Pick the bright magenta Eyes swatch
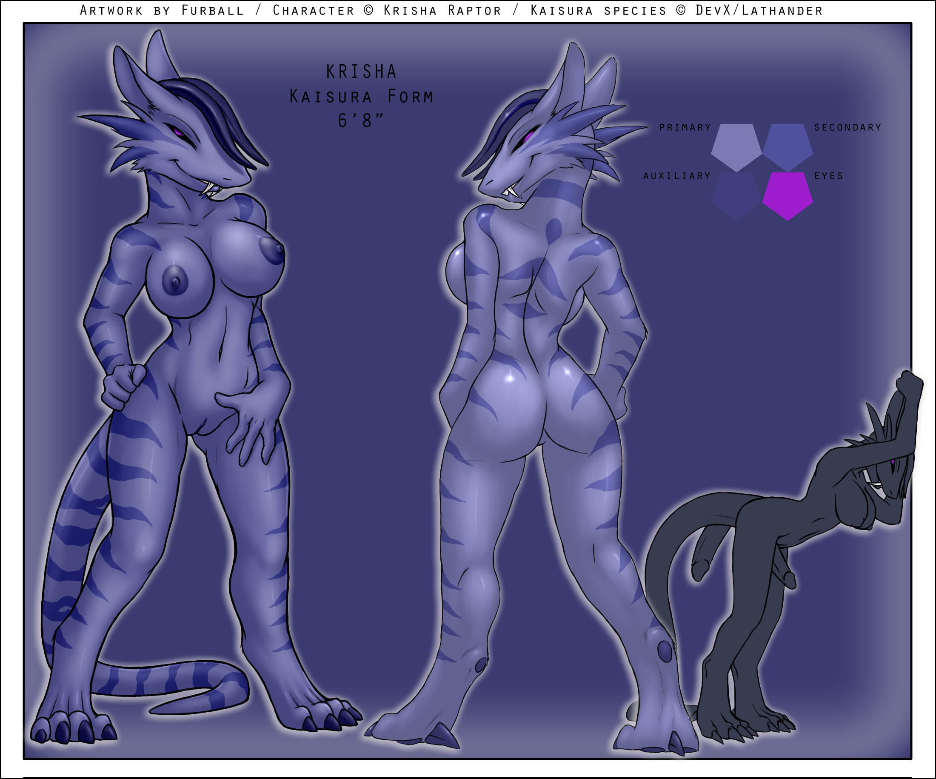Image resolution: width=936 pixels, height=779 pixels. point(788,195)
